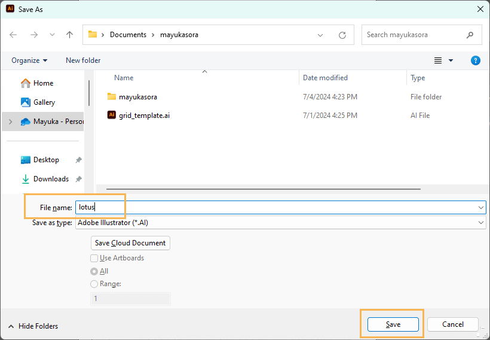Select the All radio button
The width and height of the screenshot is (490, 340).
coord(94,271)
